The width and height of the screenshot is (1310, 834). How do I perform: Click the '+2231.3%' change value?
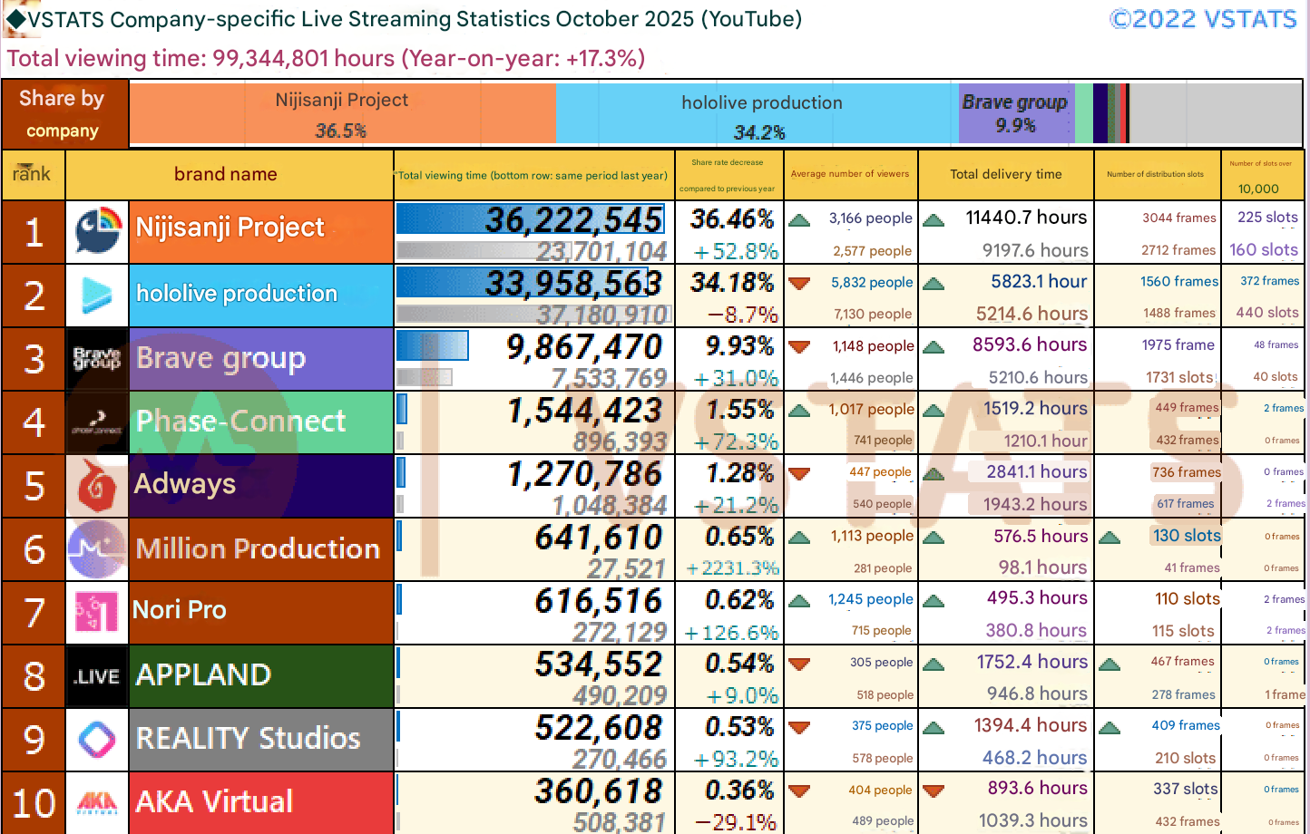pyautogui.click(x=732, y=568)
